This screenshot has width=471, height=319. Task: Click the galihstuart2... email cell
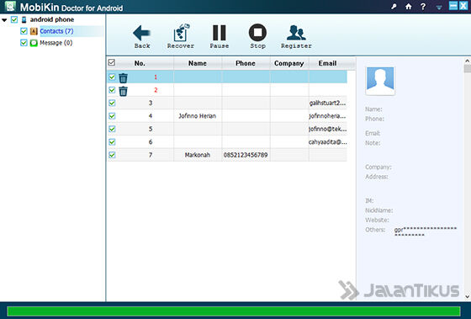[328, 103]
